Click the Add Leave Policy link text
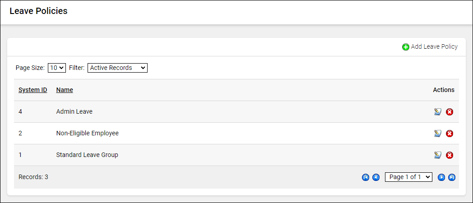The image size is (473, 203). click(x=434, y=46)
